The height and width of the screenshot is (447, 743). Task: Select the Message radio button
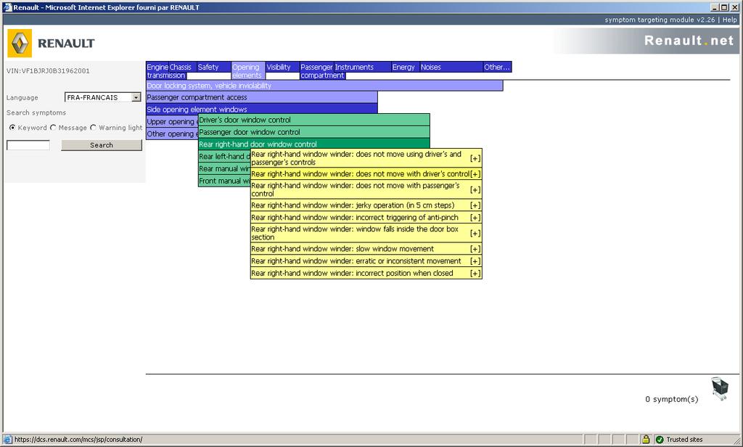coord(53,128)
